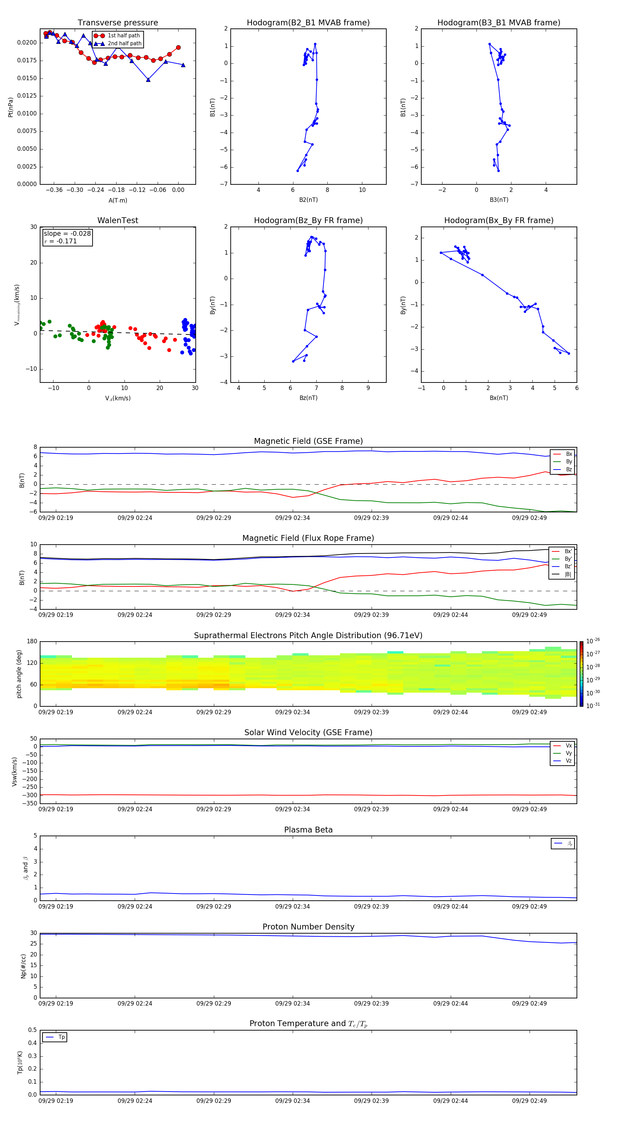Click Suprathermal Electrons Pitch Angle Distribution title
This screenshot has width=617, height=1131.
(308, 635)
